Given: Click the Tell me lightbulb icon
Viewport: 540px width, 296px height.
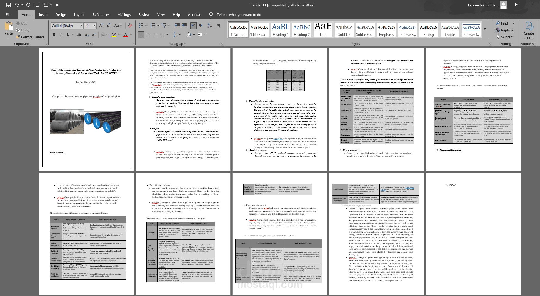Looking at the screenshot, I should (211, 15).
